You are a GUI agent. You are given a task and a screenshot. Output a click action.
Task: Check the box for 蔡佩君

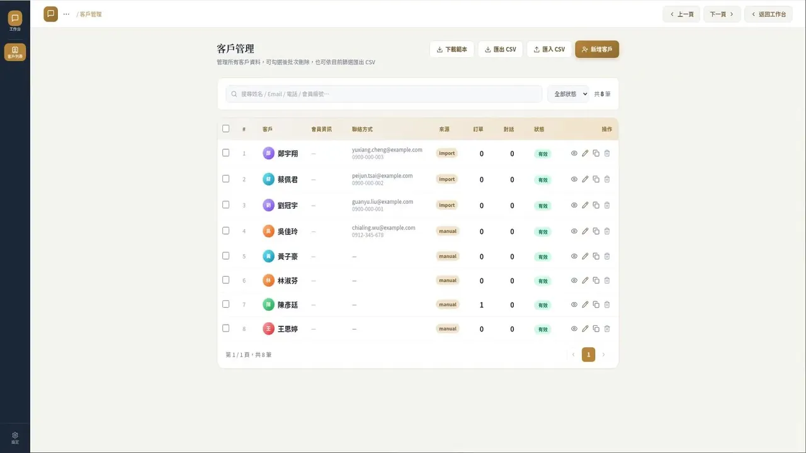point(226,179)
